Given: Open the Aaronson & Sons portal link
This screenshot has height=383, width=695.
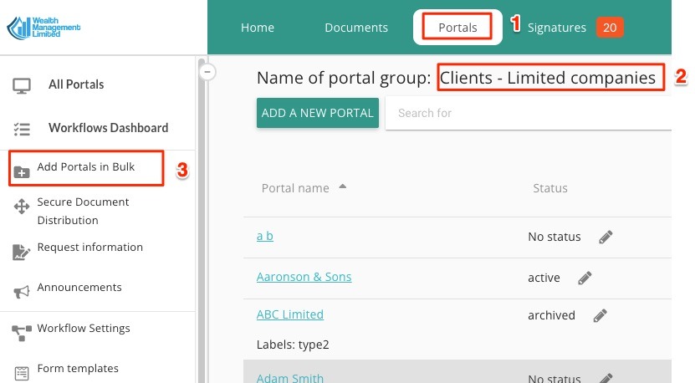Looking at the screenshot, I should tap(304, 277).
